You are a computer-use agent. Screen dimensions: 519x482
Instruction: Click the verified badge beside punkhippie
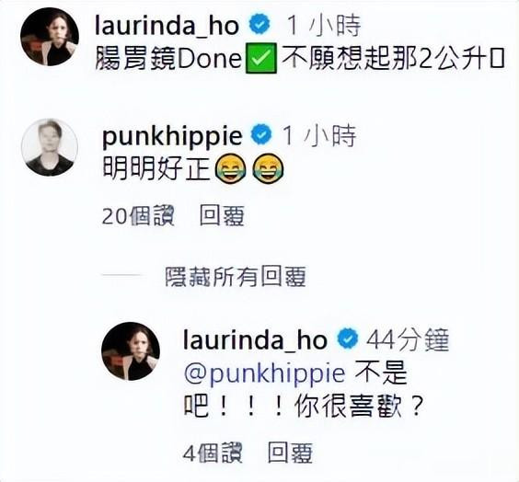click(261, 135)
